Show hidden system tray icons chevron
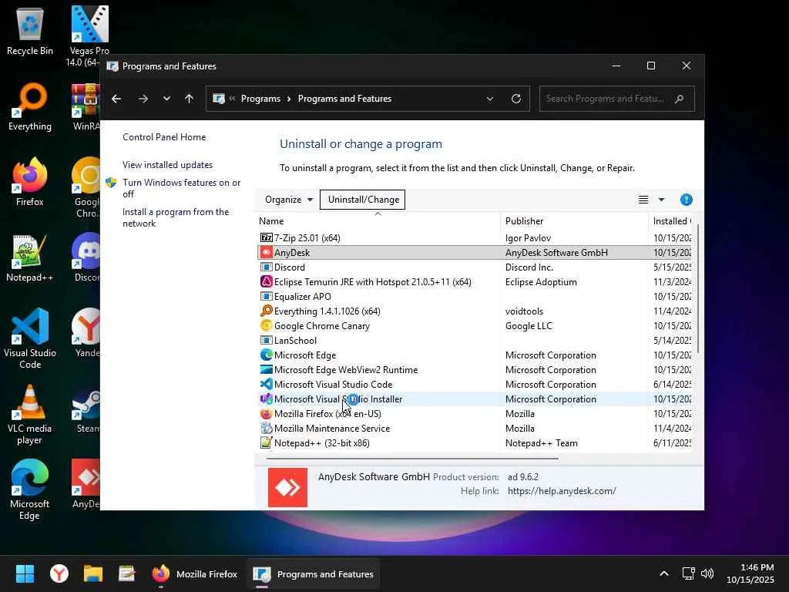The height and width of the screenshot is (592, 789). point(663,573)
